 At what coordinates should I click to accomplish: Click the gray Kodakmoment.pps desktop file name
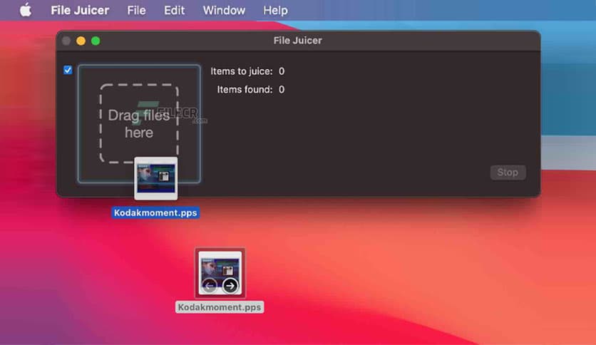point(220,307)
